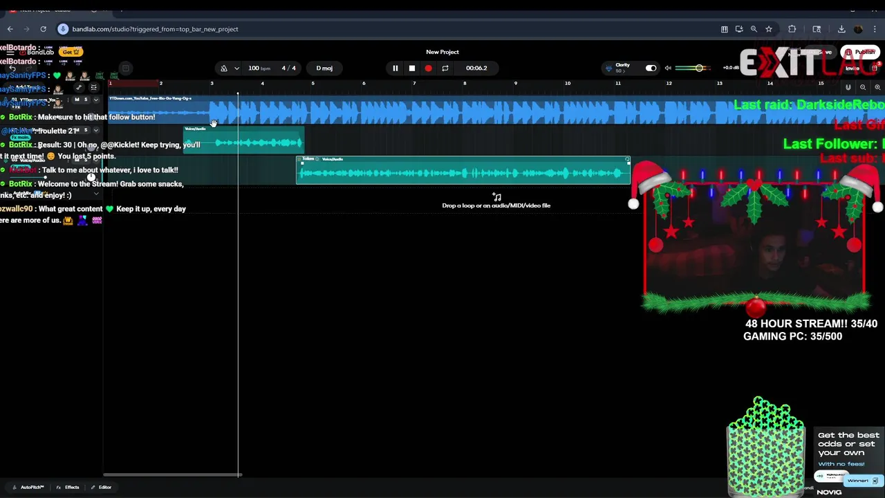Click the browser back arrow
This screenshot has width=885, height=498.
point(10,29)
